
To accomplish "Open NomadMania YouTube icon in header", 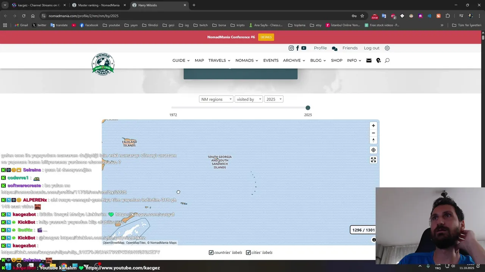I will (x=304, y=48).
